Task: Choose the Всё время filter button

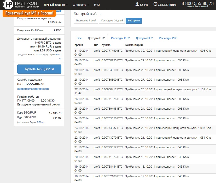Action: pos(134,21)
